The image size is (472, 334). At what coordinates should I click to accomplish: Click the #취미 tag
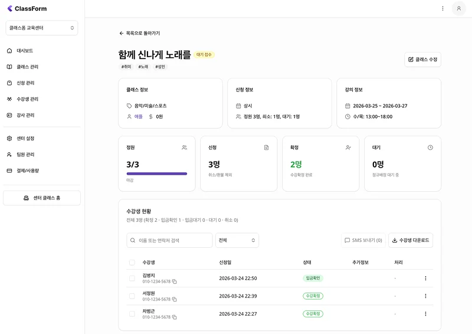tap(126, 67)
